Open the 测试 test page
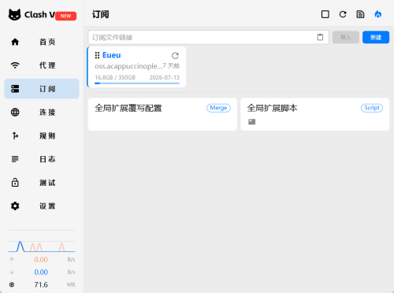The width and height of the screenshot is (394, 293). (42, 183)
